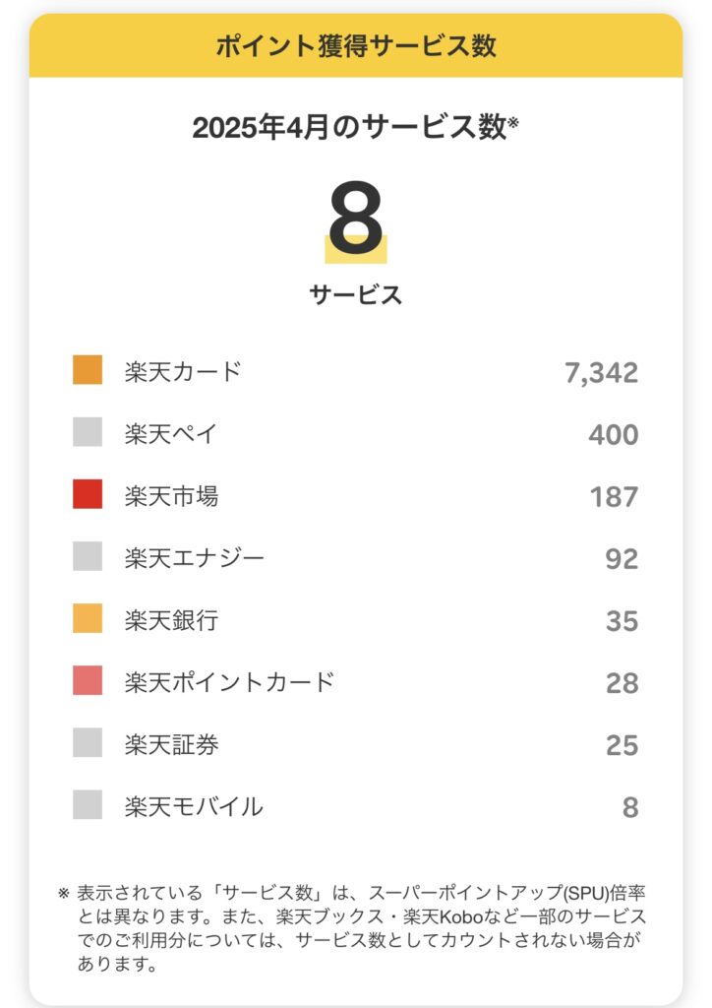Screen dimensions: 712x1008
Task: Click the gray 楽天エナジー color swatch
Action: [88, 556]
